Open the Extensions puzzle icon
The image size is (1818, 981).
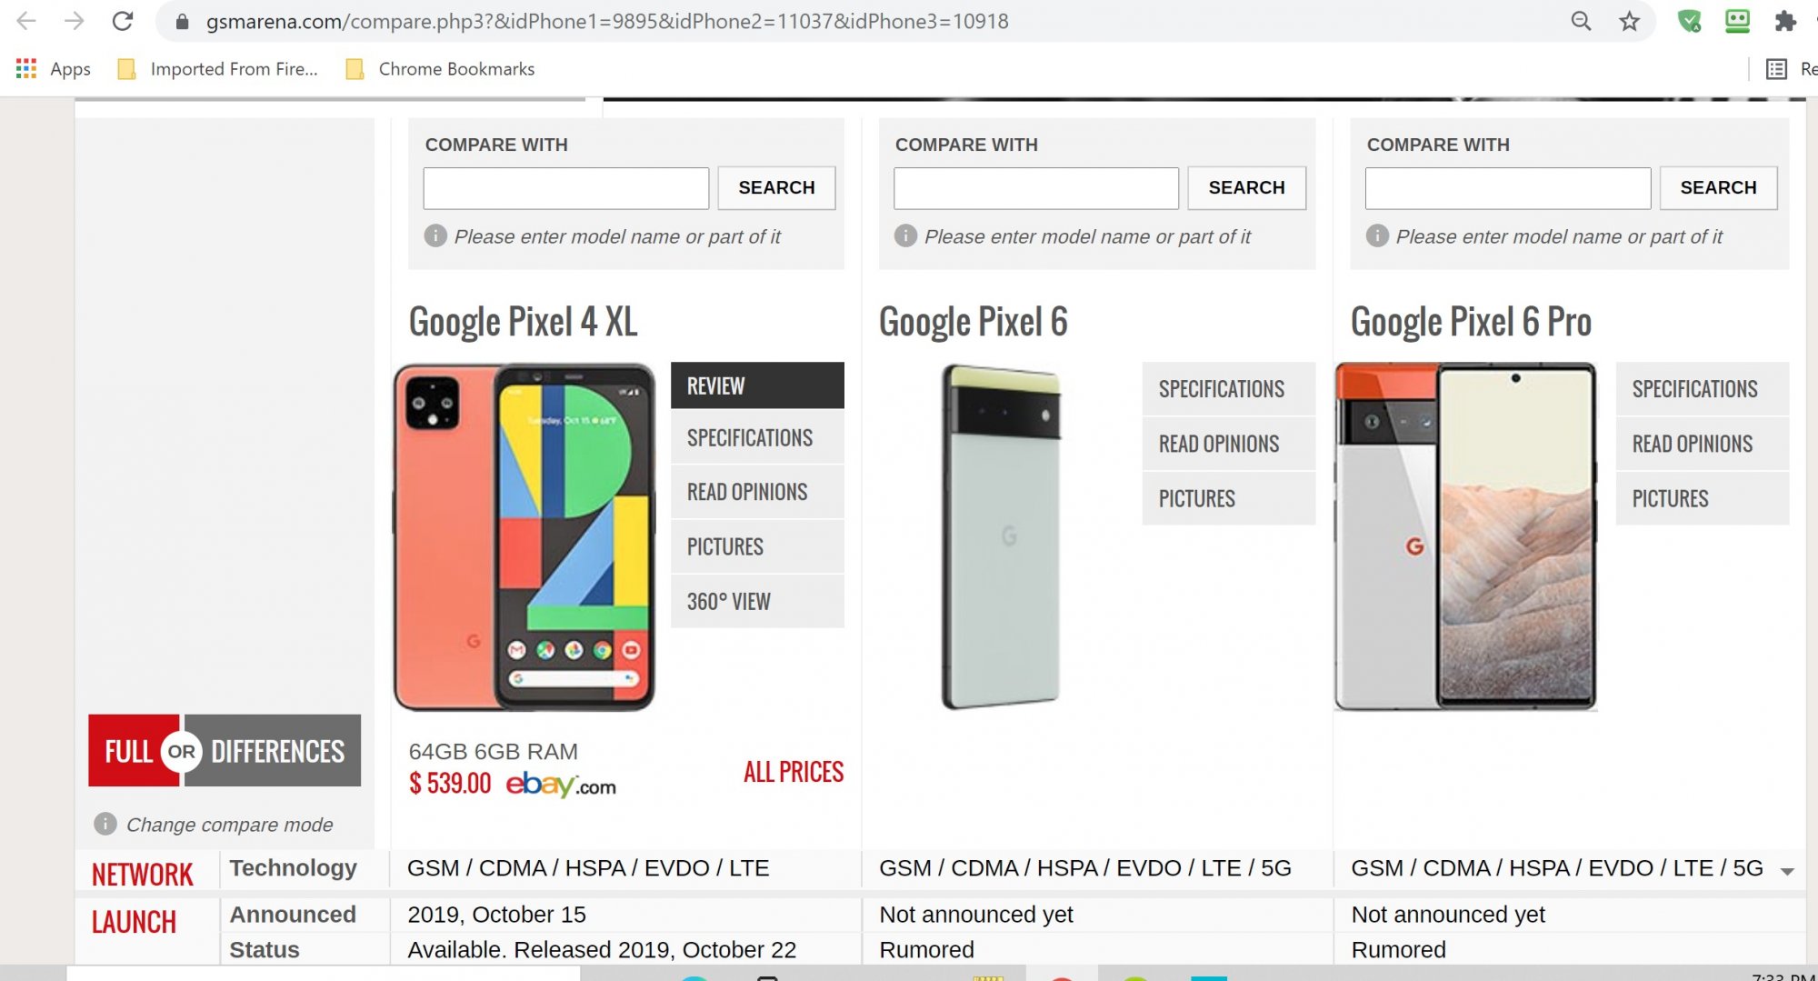click(x=1785, y=21)
